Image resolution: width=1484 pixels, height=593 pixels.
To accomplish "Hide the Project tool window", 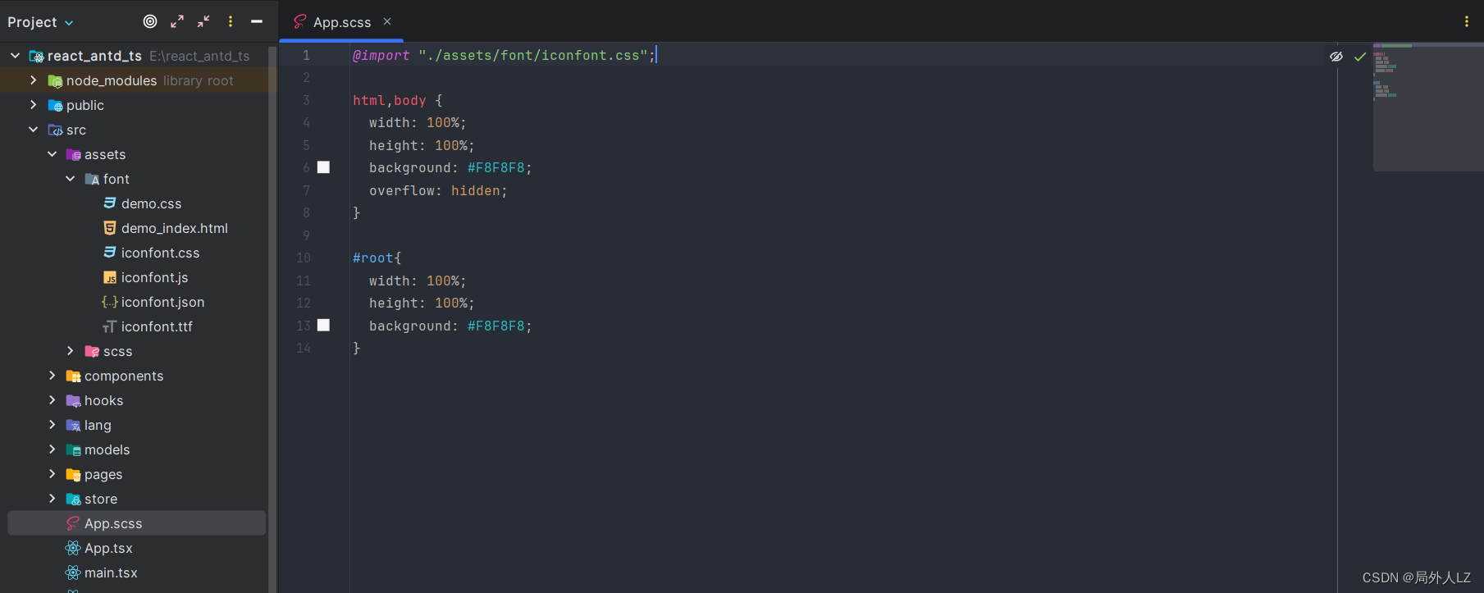I will tap(257, 22).
